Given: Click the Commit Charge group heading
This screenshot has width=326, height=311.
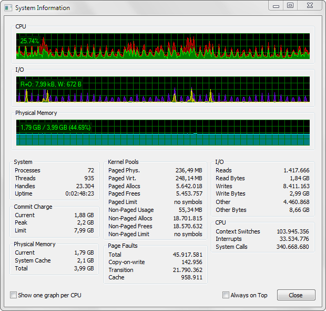Looking at the screenshot, I should pyautogui.click(x=33, y=207).
